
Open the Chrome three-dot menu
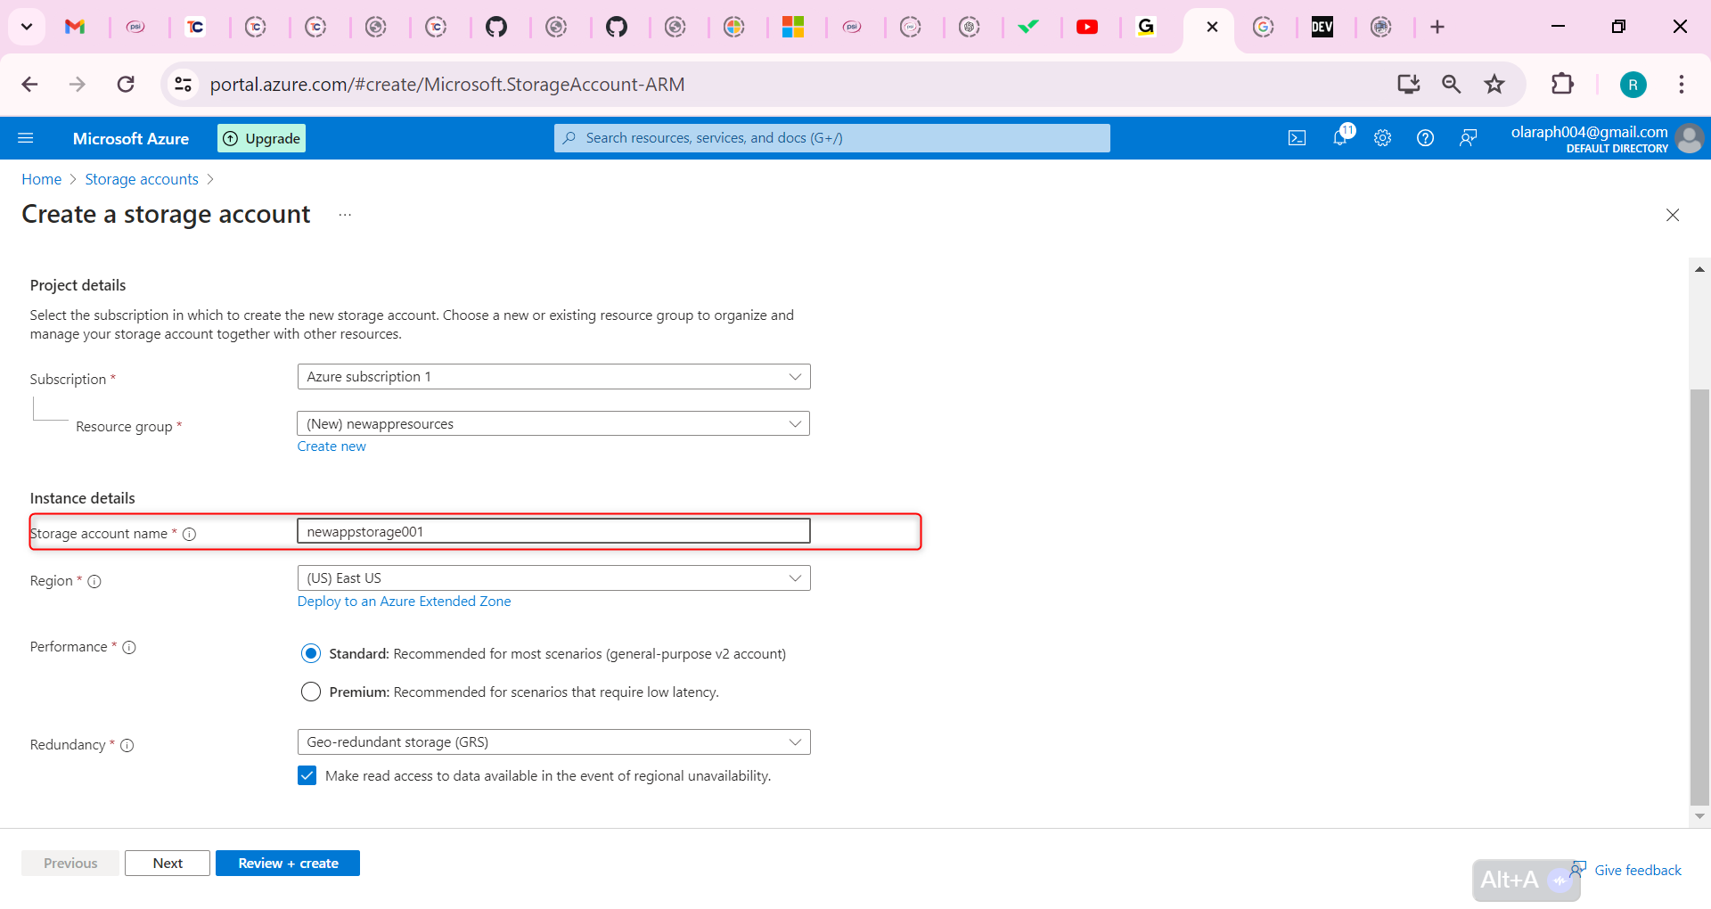(x=1682, y=85)
